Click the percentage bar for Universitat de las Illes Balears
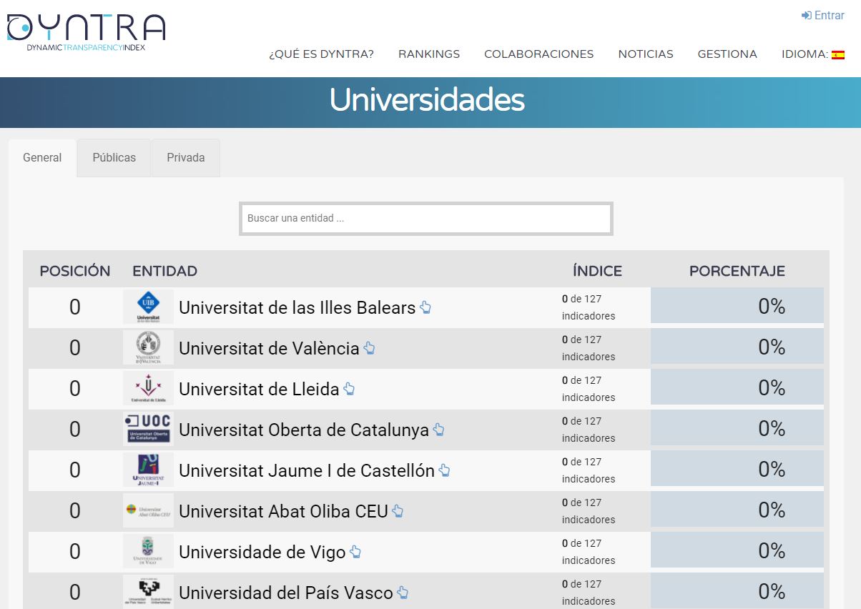Screen dimensions: 861x609 737,305
